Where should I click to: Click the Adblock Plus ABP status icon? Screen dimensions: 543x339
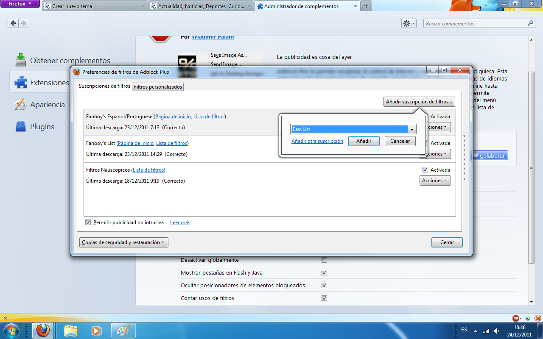coord(516,318)
